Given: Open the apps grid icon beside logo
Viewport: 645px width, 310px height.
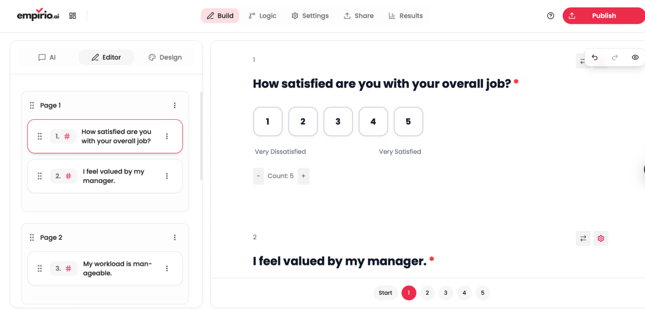Looking at the screenshot, I should coord(73,16).
